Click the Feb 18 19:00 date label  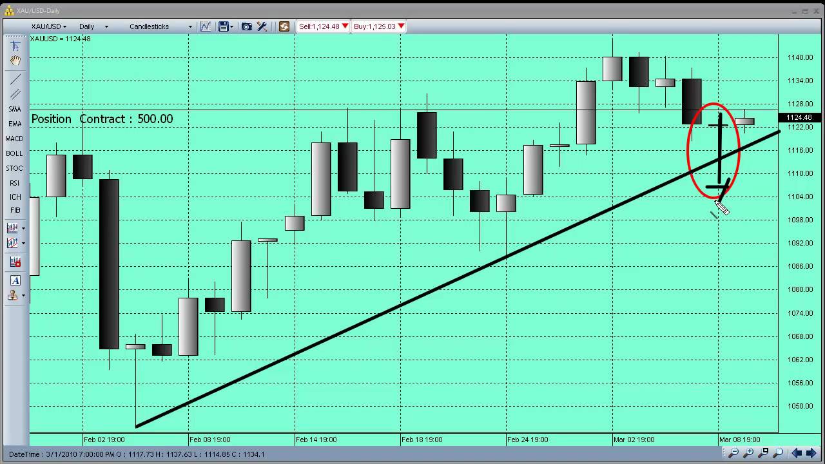tap(422, 440)
